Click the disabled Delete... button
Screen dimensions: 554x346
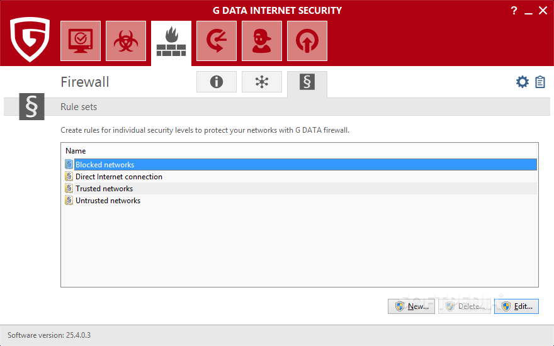tap(464, 306)
